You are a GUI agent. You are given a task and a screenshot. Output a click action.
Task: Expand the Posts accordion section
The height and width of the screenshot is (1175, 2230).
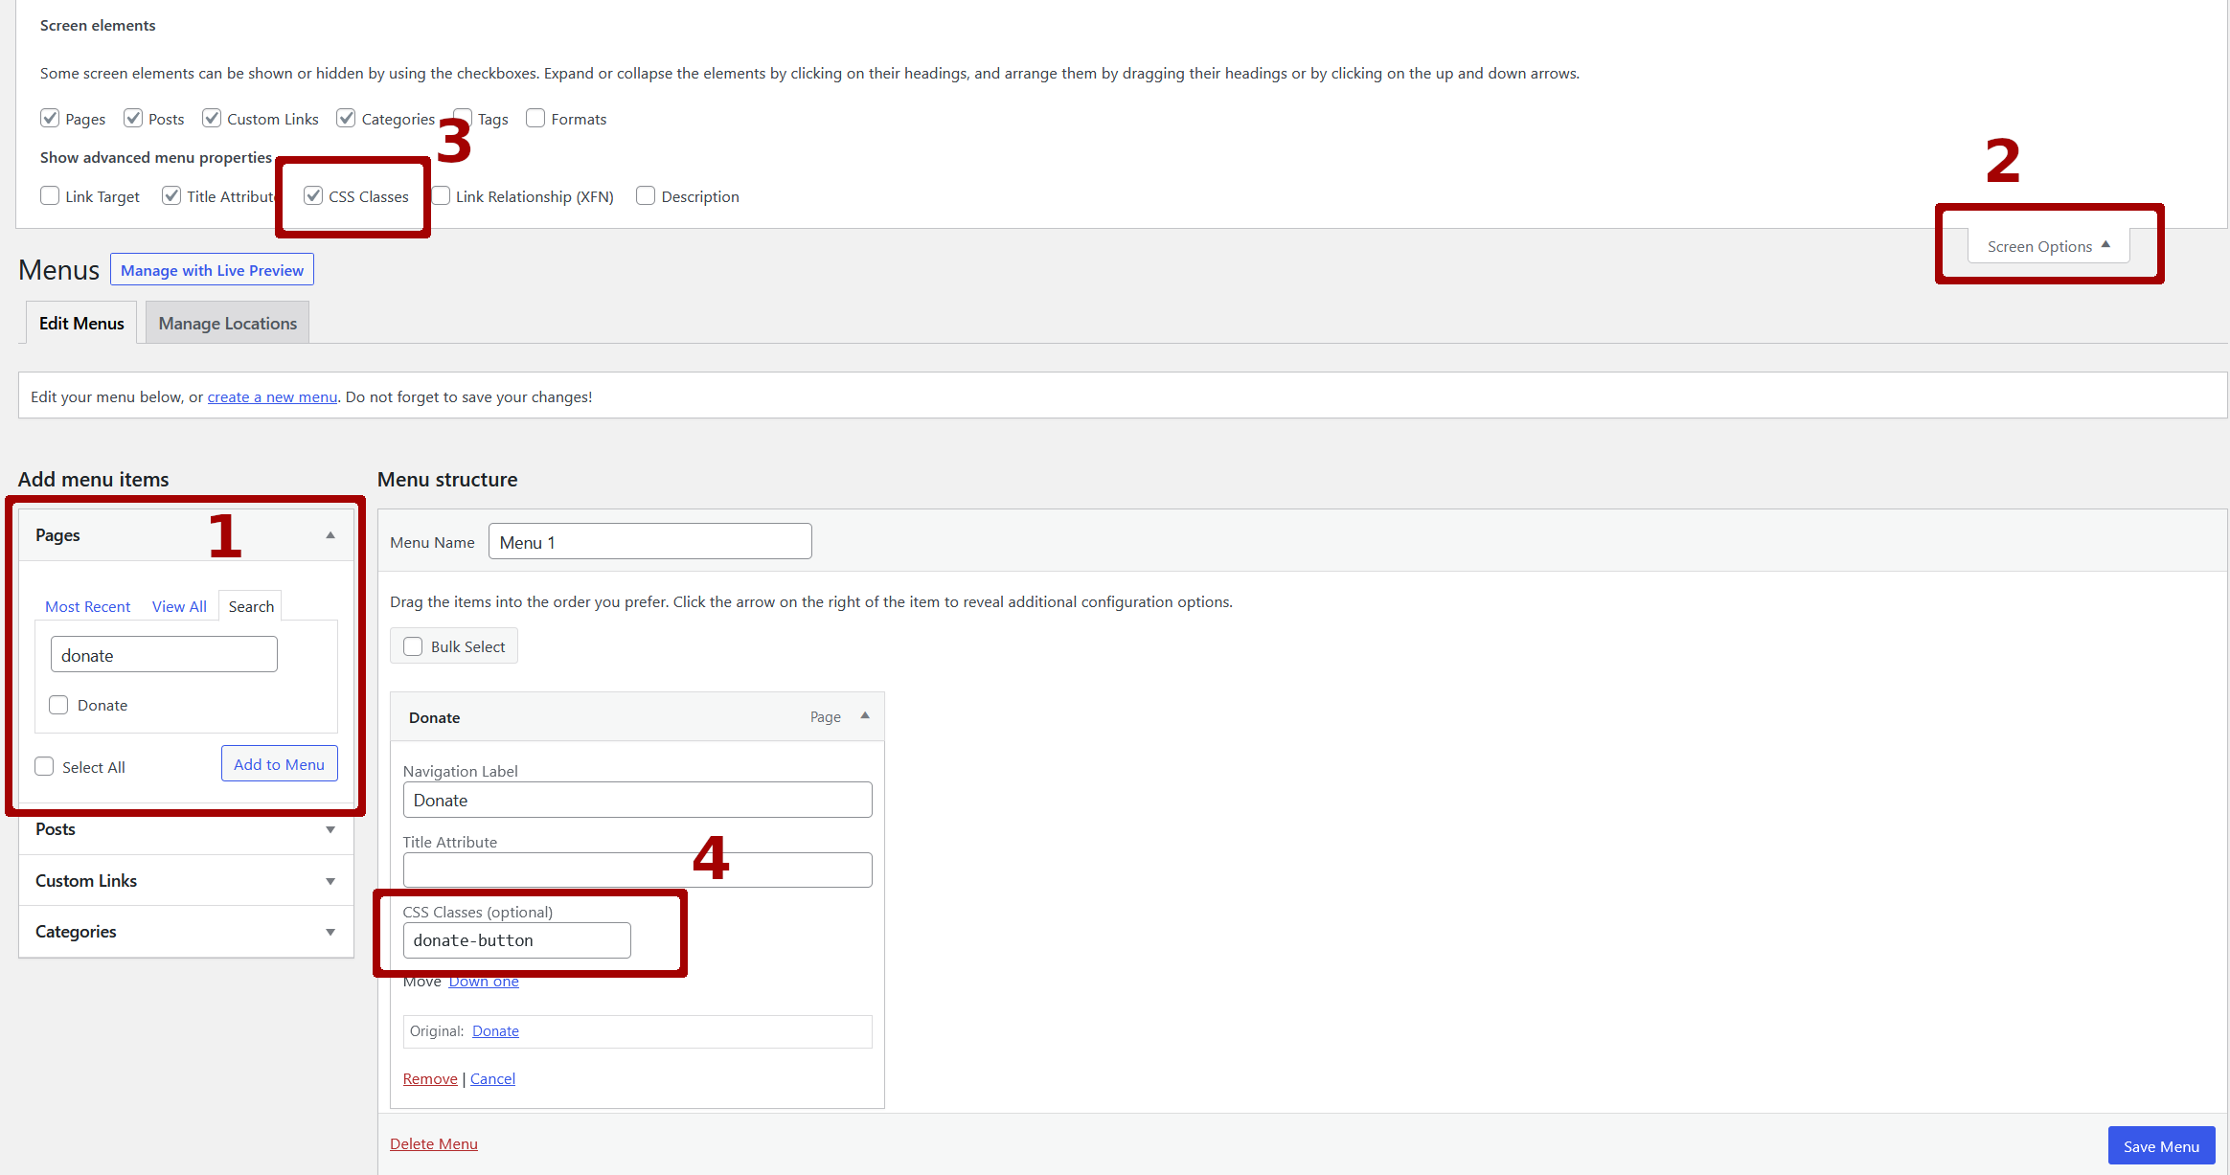[330, 829]
